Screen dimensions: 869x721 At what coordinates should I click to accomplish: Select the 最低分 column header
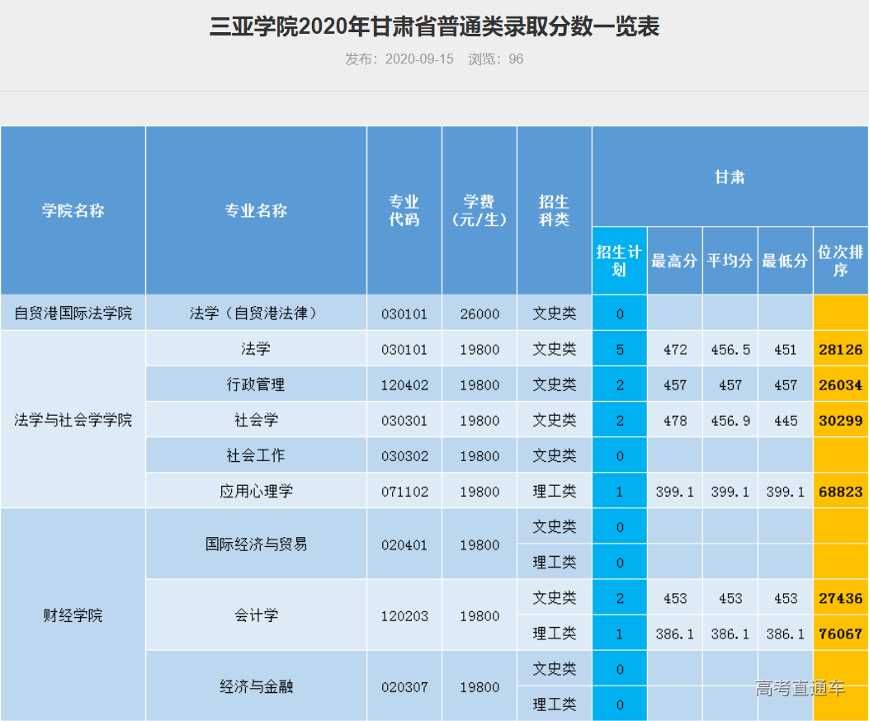(784, 259)
